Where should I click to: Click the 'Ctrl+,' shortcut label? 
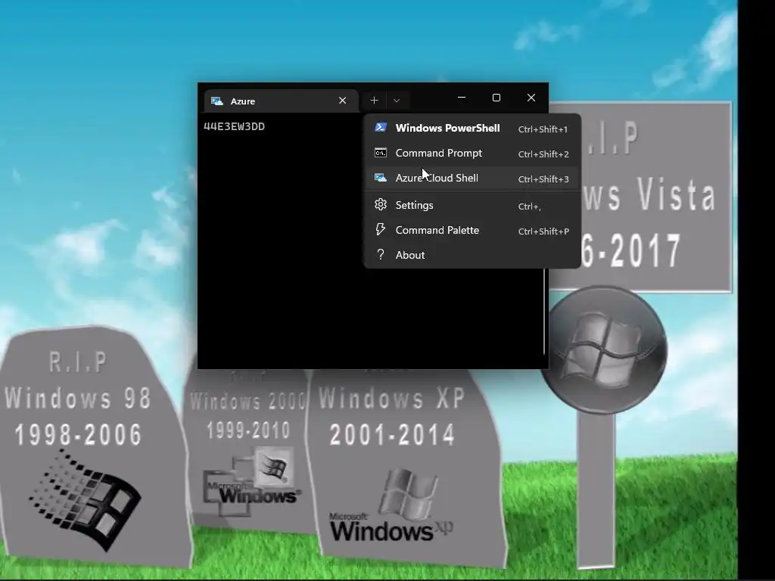[x=529, y=207]
